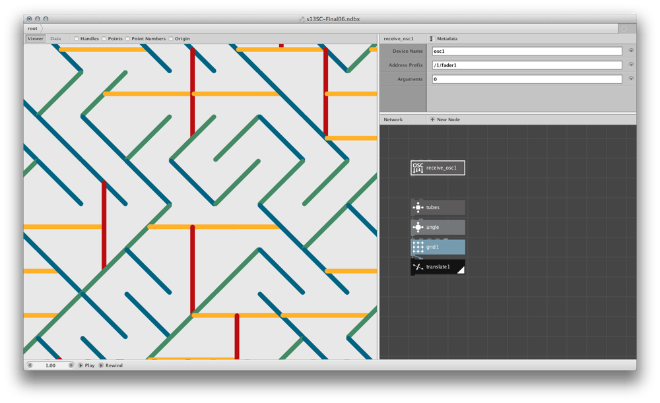Click the Rewind icon

101,365
